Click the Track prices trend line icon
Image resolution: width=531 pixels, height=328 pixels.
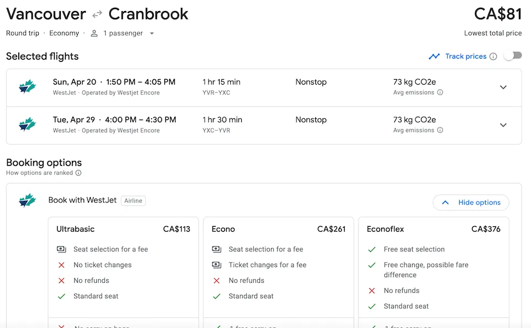pyautogui.click(x=434, y=56)
